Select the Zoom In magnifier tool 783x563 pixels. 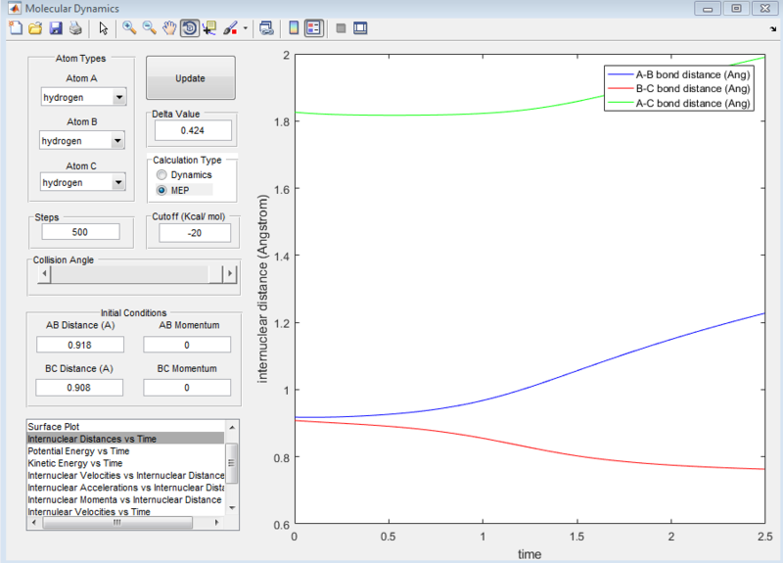[129, 28]
